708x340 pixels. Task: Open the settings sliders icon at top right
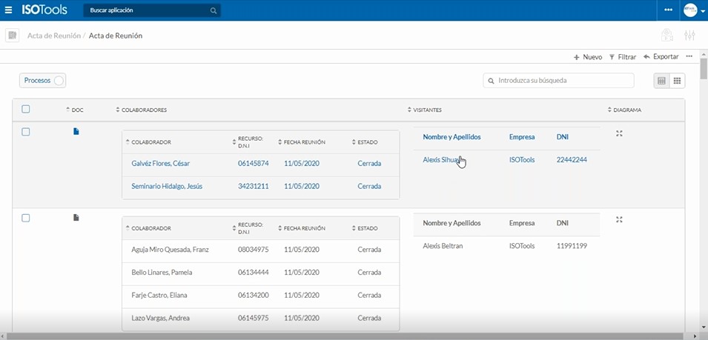689,36
